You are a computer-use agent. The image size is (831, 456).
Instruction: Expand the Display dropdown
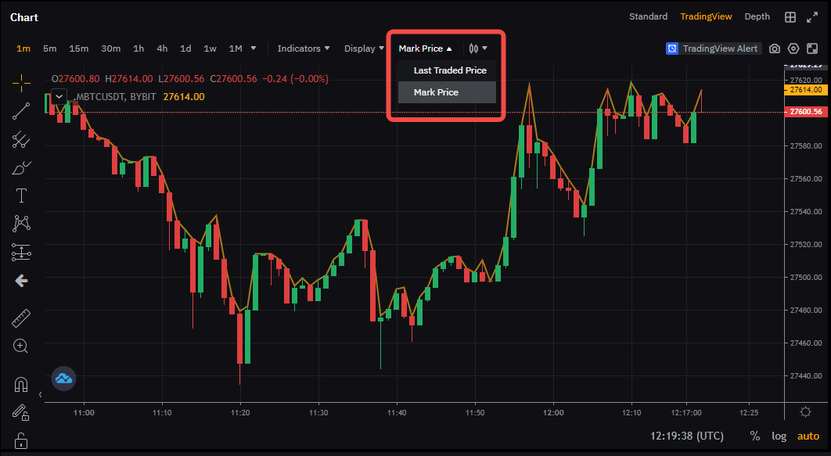click(x=364, y=48)
